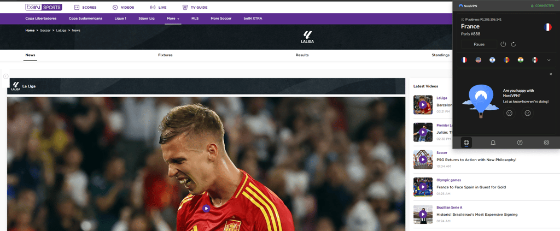Select France flag in recent connections
Screen dimensions: 560x231
pos(464,60)
